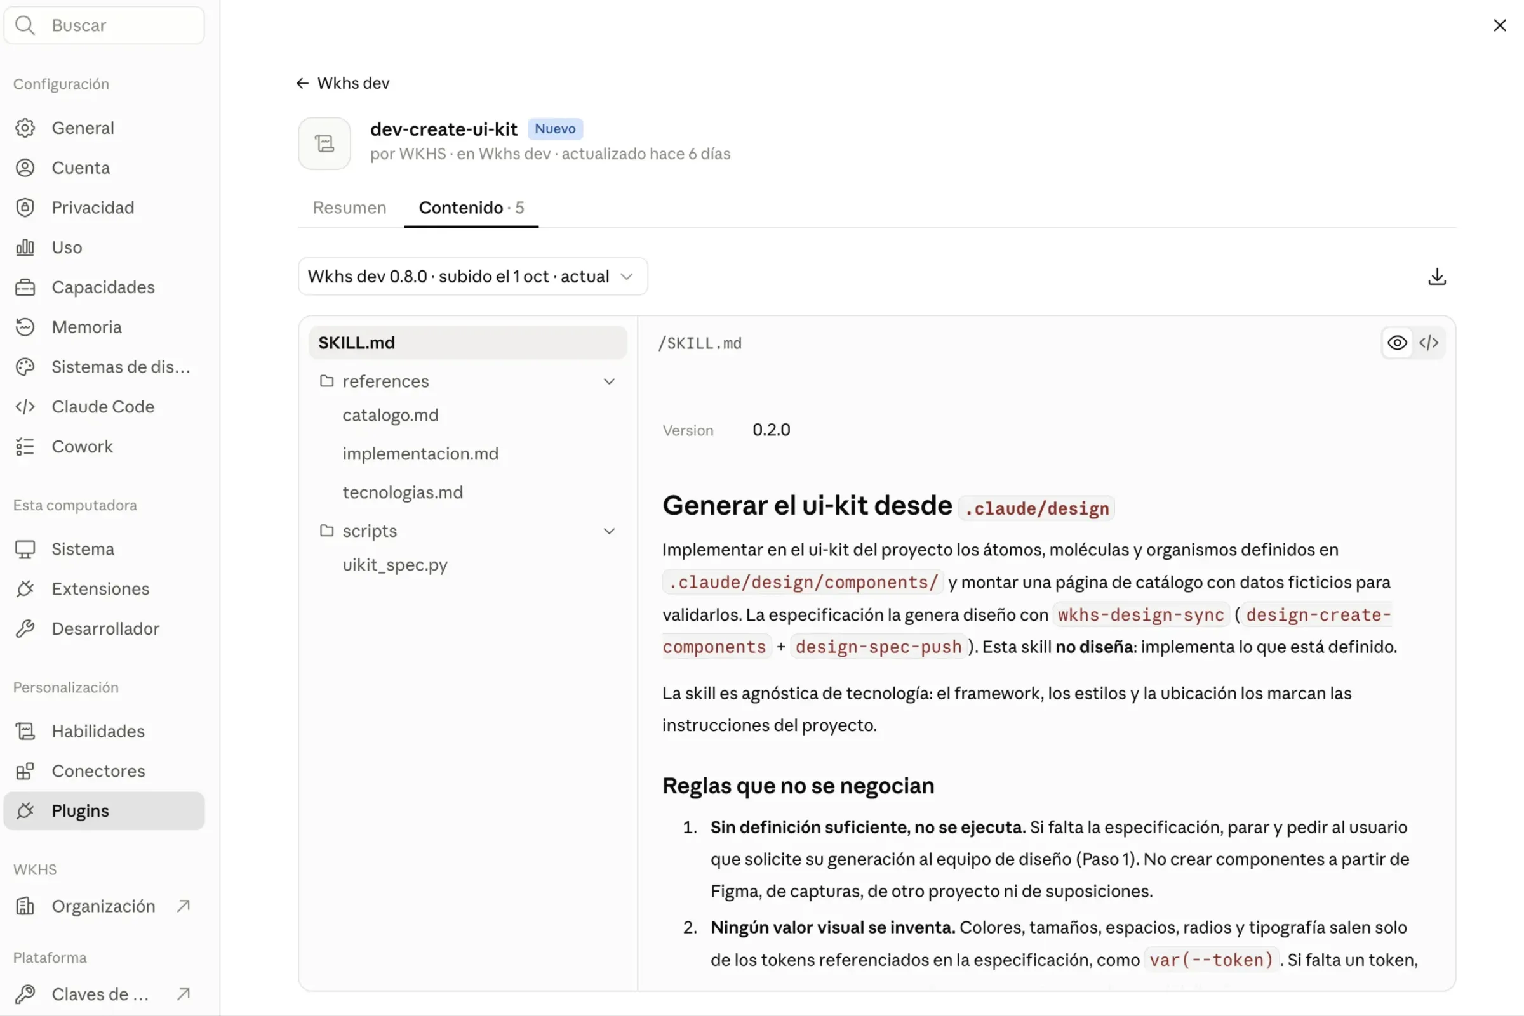The image size is (1524, 1016).
Task: Open Claude Code settings icon
Action: [25, 407]
